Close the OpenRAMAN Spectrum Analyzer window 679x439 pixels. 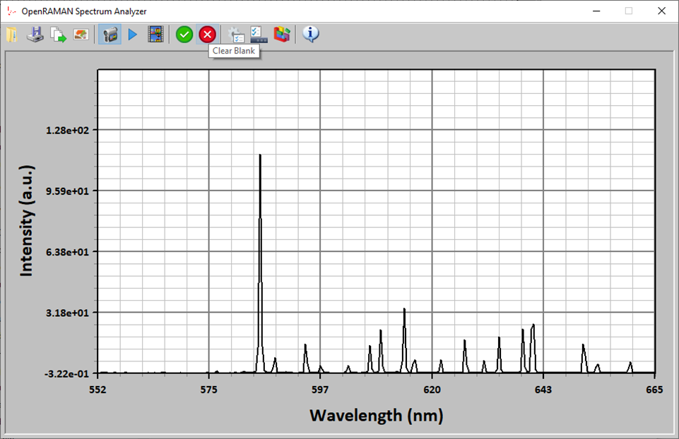point(661,11)
